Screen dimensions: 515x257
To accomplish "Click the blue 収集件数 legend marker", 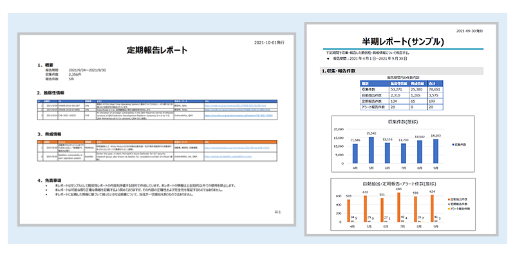I will (x=453, y=145).
